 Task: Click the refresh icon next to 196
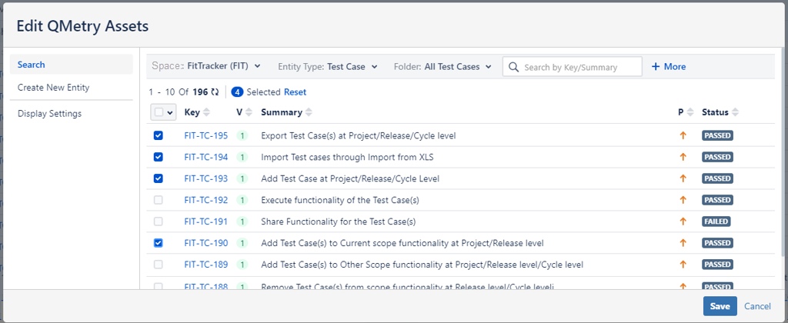tap(215, 92)
